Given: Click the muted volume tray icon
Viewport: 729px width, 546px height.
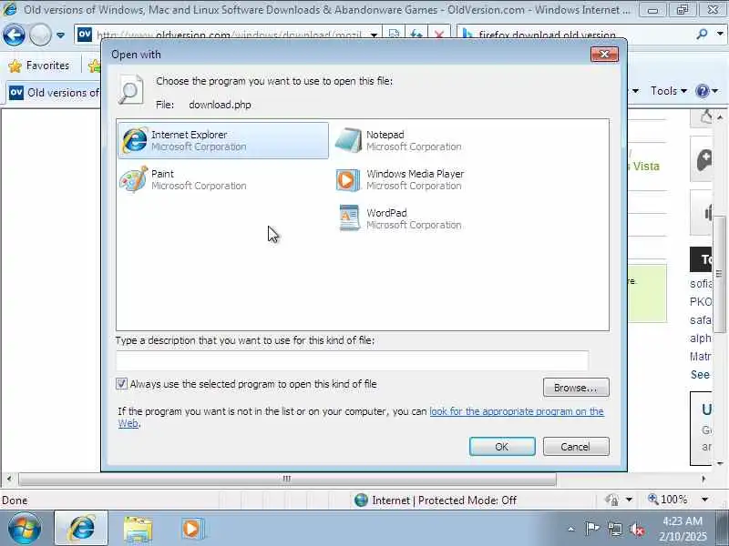Looking at the screenshot, I should click(636, 529).
